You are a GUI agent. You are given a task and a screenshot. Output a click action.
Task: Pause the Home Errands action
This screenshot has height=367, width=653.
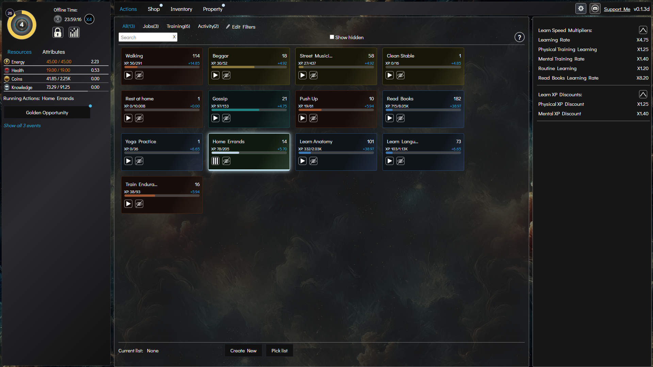tap(215, 161)
